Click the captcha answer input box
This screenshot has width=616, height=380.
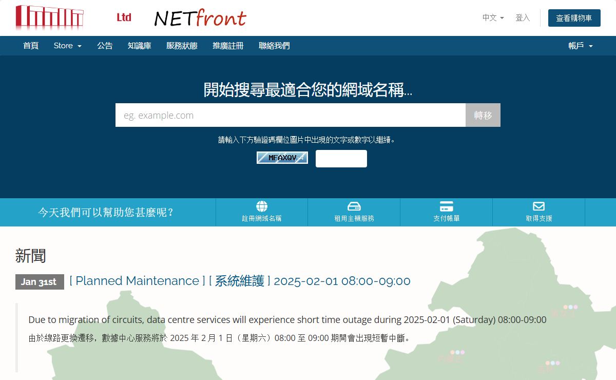[x=341, y=159]
